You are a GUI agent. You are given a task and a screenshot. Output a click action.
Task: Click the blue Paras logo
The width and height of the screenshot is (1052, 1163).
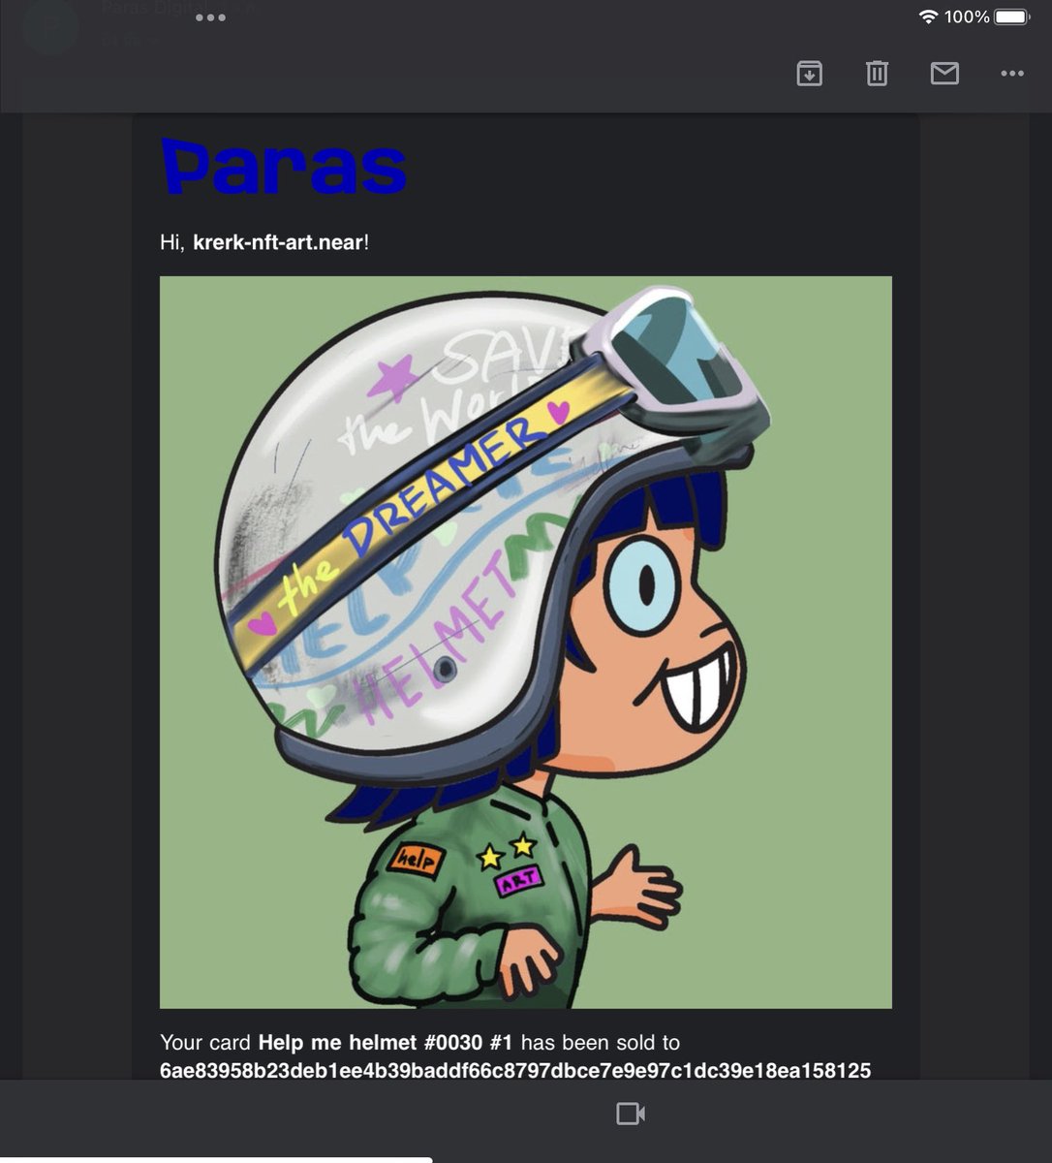pyautogui.click(x=284, y=167)
